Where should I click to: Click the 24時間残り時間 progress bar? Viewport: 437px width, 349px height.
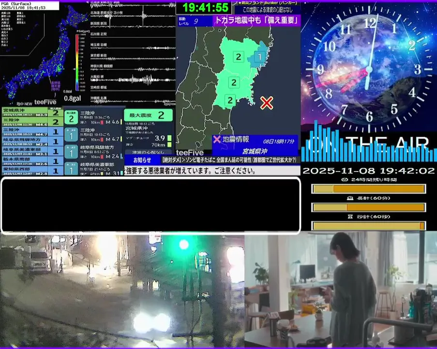click(x=368, y=189)
